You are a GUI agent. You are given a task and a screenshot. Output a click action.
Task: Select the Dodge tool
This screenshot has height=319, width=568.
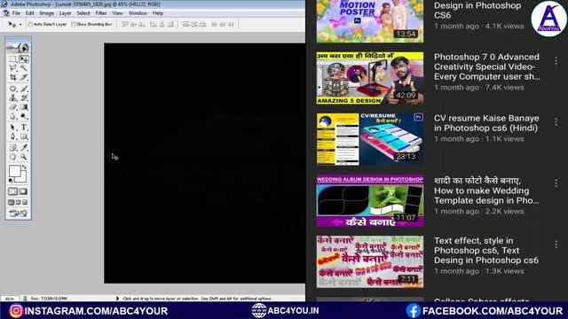point(24,116)
